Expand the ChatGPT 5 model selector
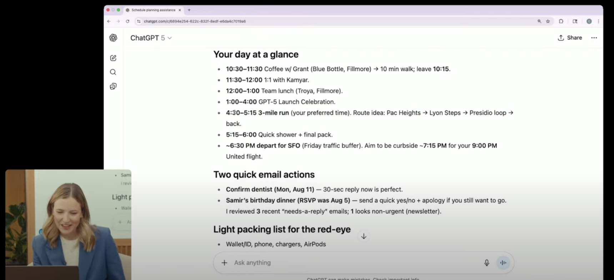 click(151, 38)
